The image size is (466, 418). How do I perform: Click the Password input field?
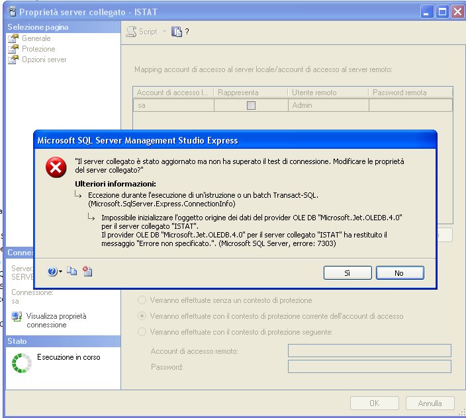coord(369,366)
